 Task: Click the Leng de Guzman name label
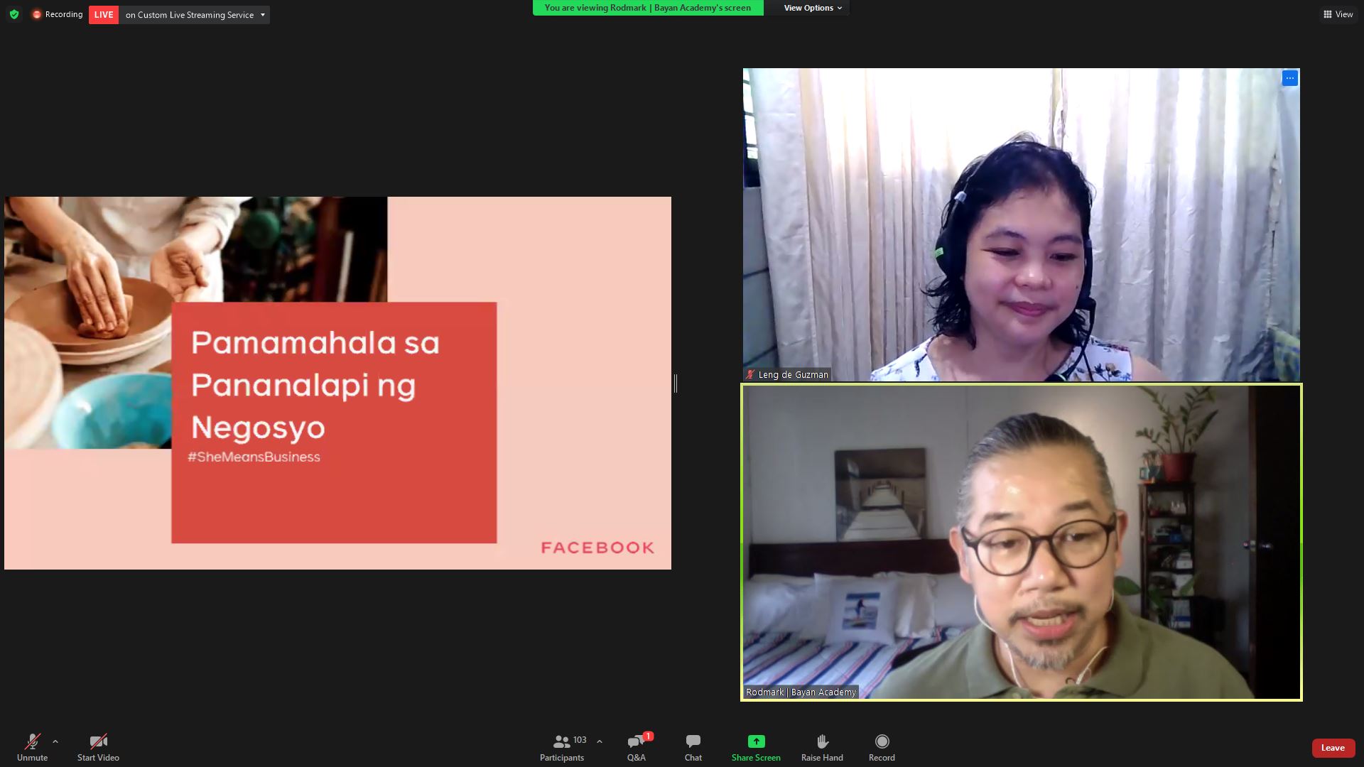[x=793, y=375]
